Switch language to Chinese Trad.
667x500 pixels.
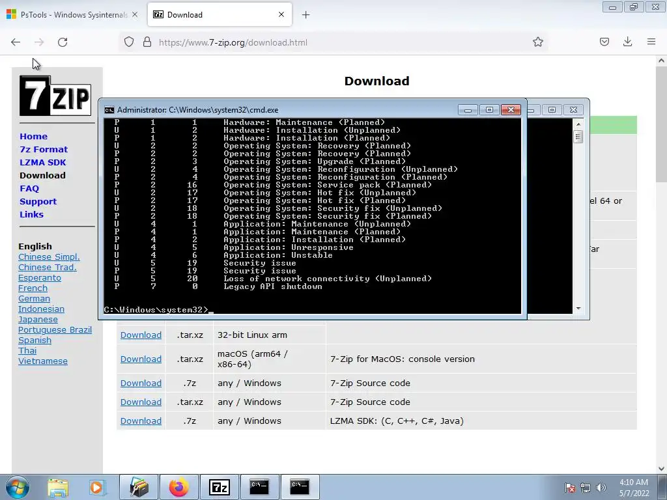tap(47, 267)
